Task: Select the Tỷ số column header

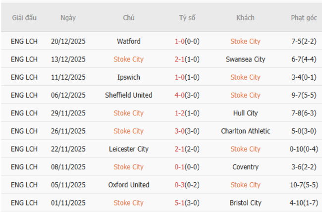Action: [x=187, y=18]
